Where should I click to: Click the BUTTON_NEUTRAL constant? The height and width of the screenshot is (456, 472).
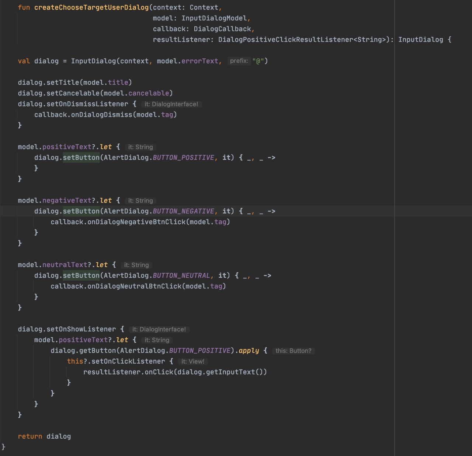pos(181,276)
